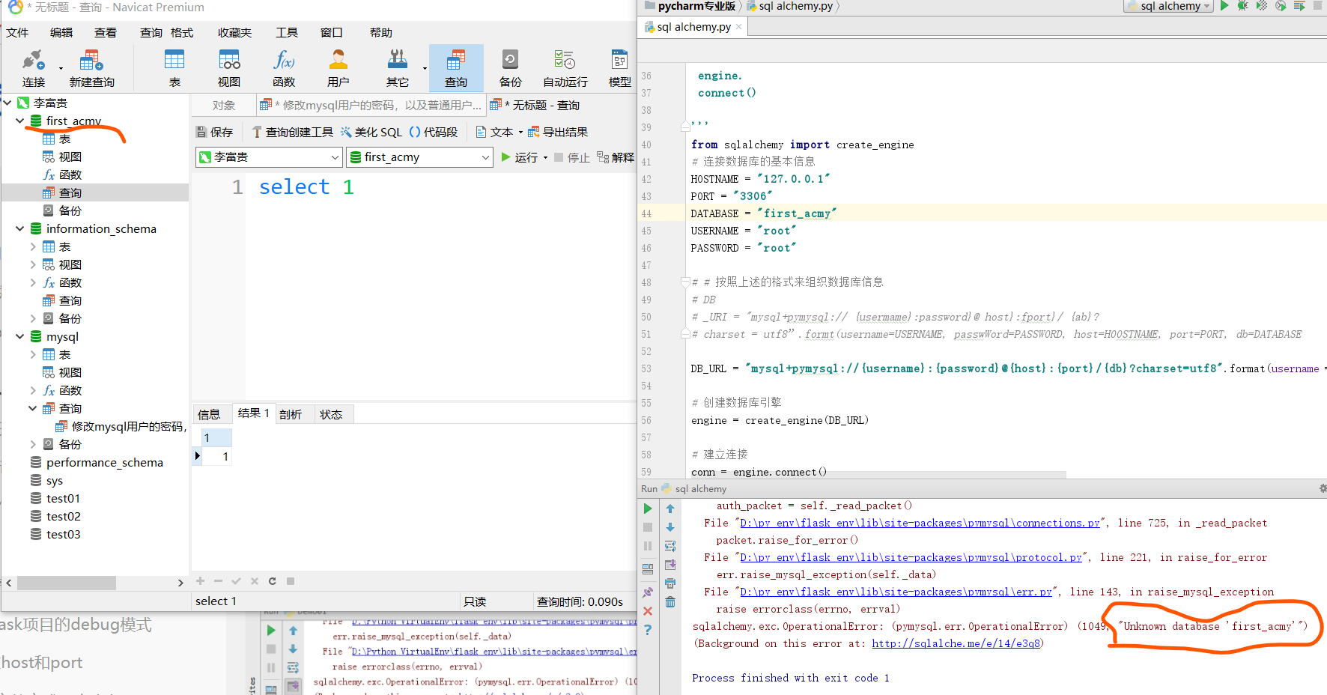Screen dimensions: 1327x695
Task: Click PyCharm run green arrow in Run panel
Action: click(648, 509)
